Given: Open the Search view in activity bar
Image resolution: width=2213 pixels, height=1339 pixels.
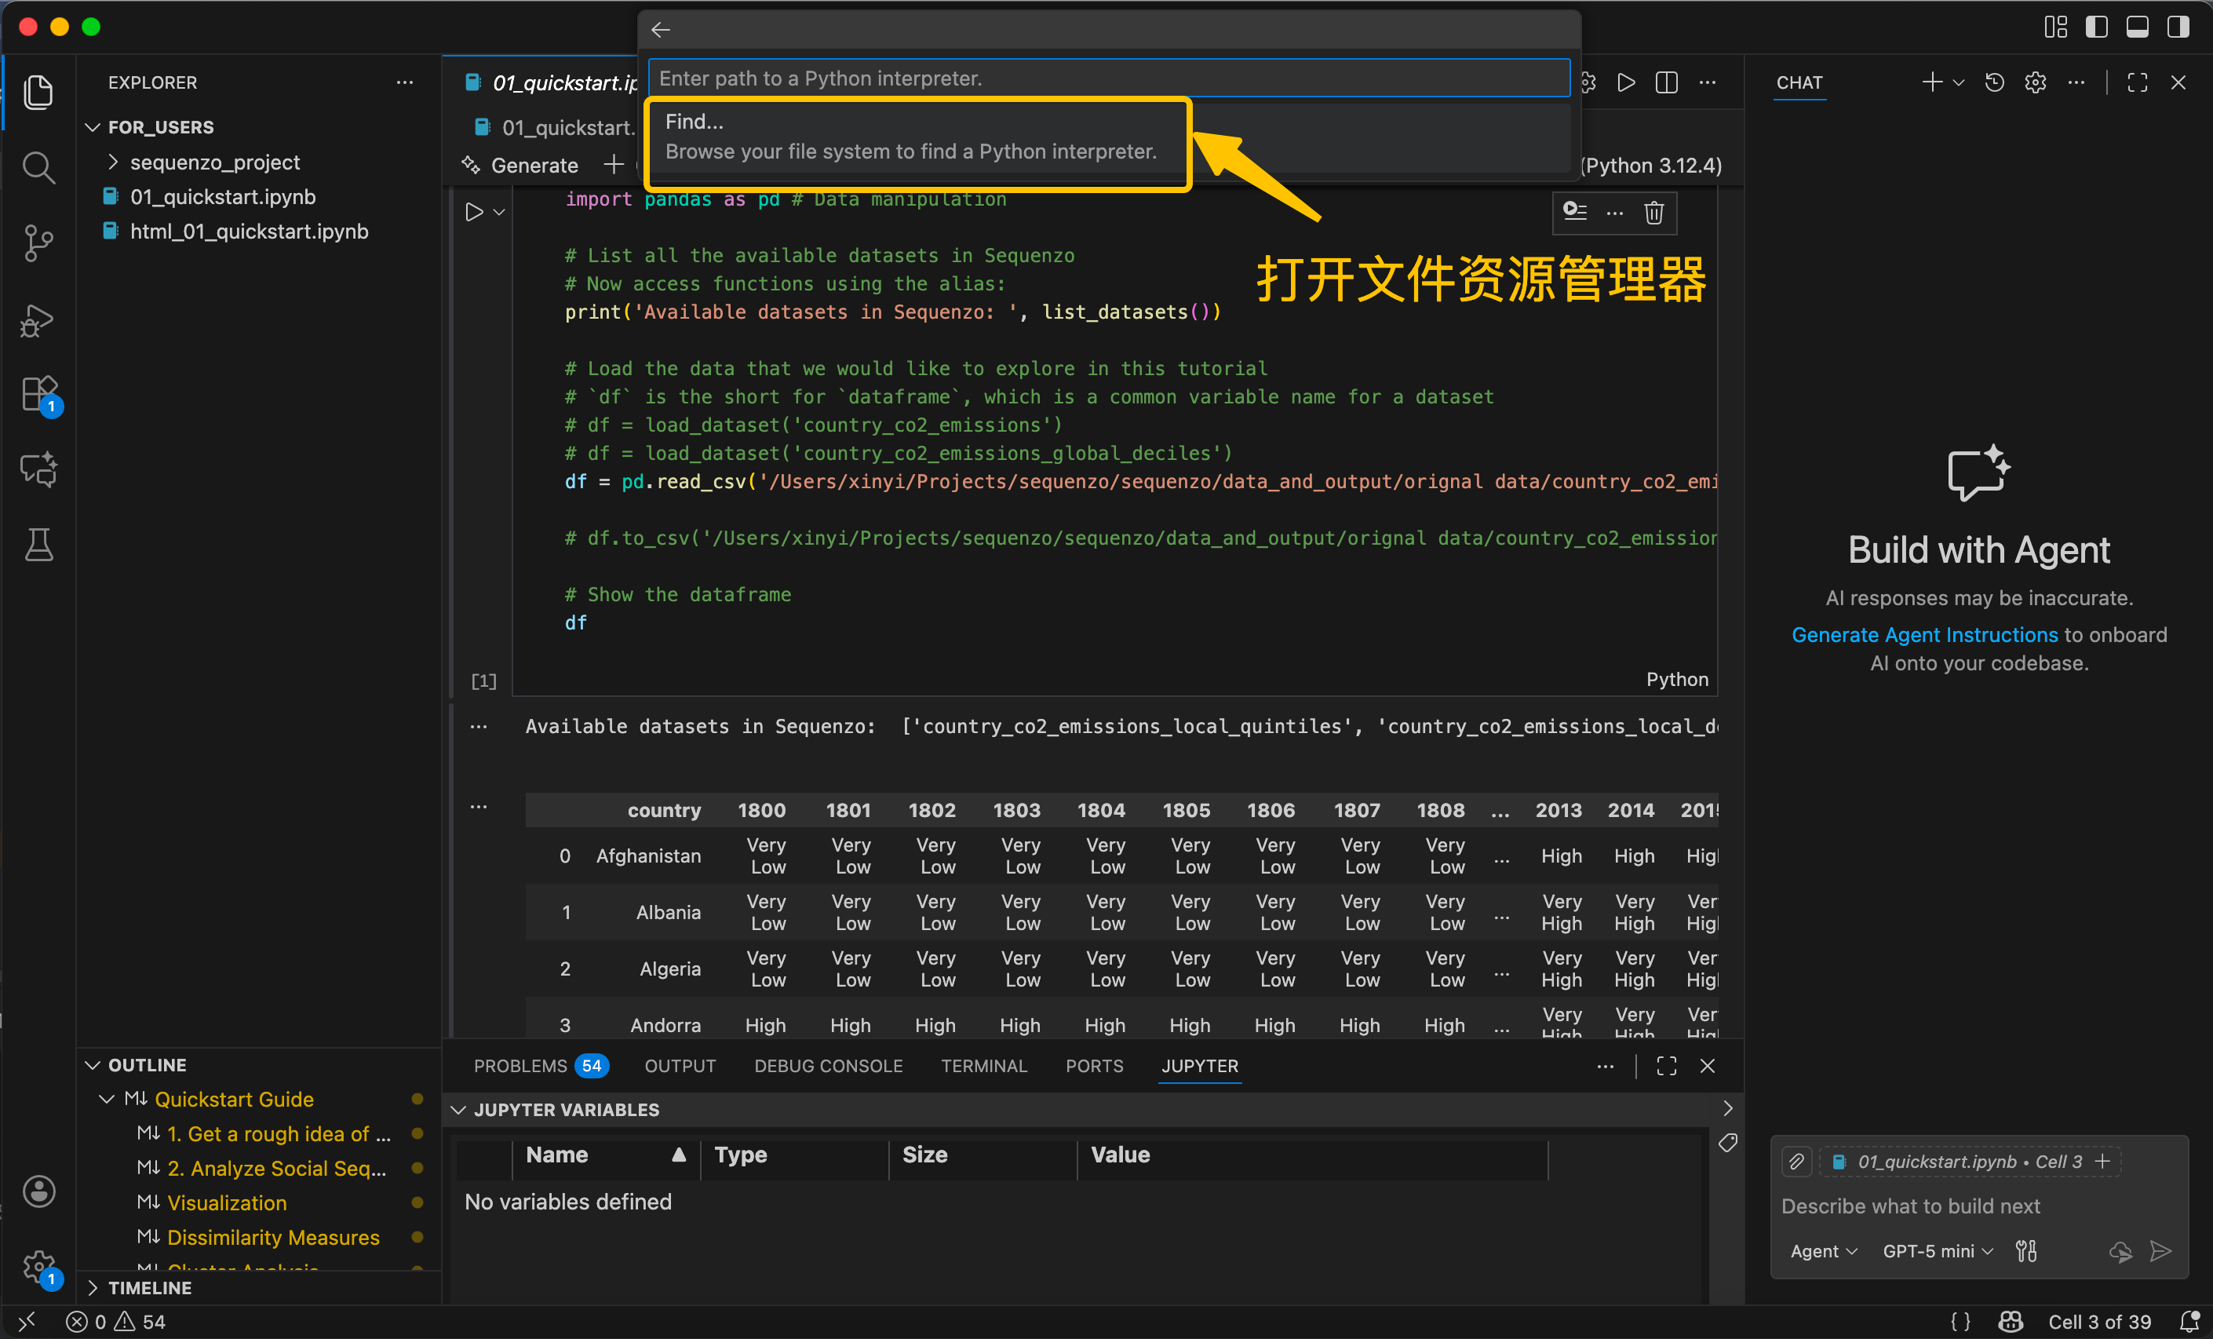Looking at the screenshot, I should (38, 167).
